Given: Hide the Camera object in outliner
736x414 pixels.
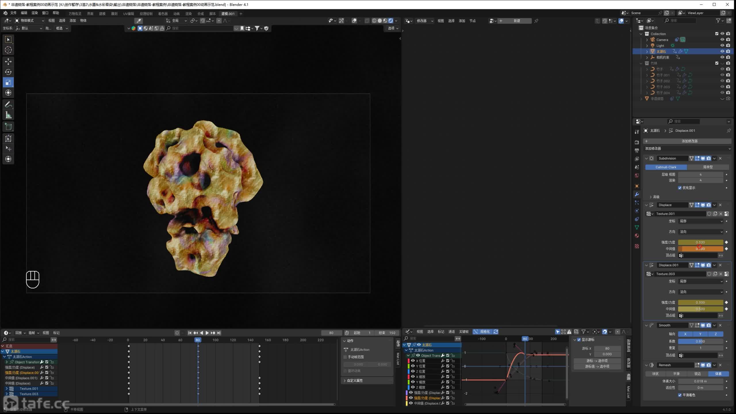Looking at the screenshot, I should (x=722, y=40).
